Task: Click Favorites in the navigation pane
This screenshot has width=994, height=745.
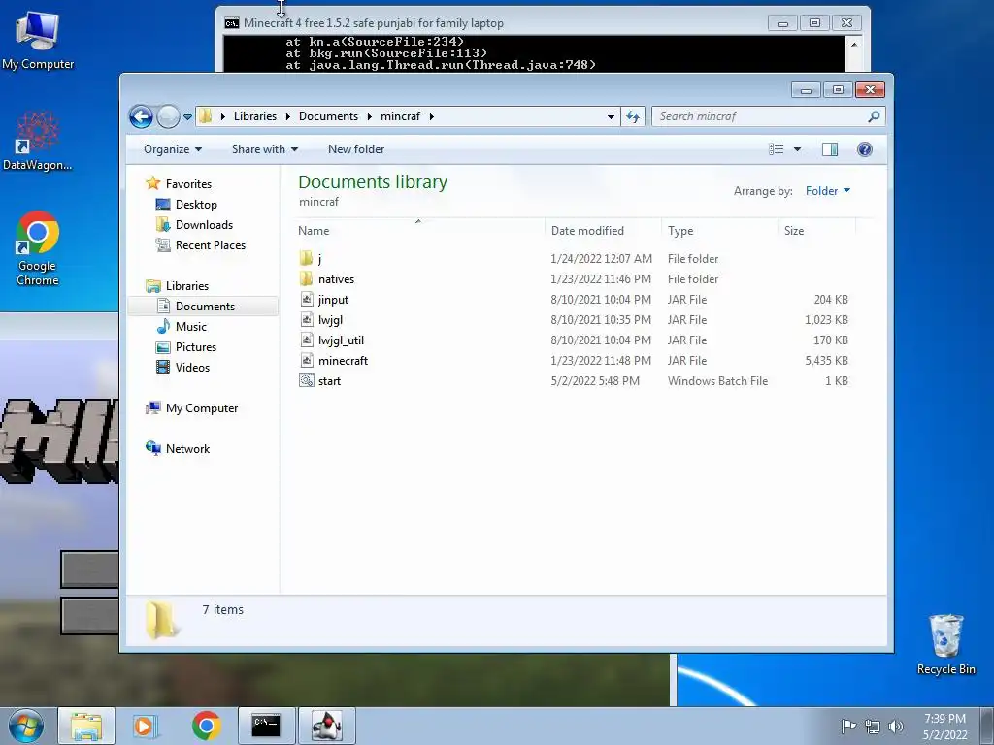Action: click(188, 183)
